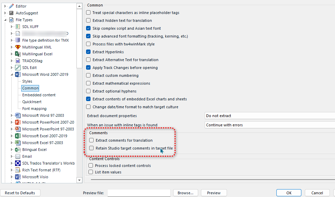Uncheck Skip advanced font formatting
This screenshot has width=335, height=197.
pyautogui.click(x=88, y=36)
